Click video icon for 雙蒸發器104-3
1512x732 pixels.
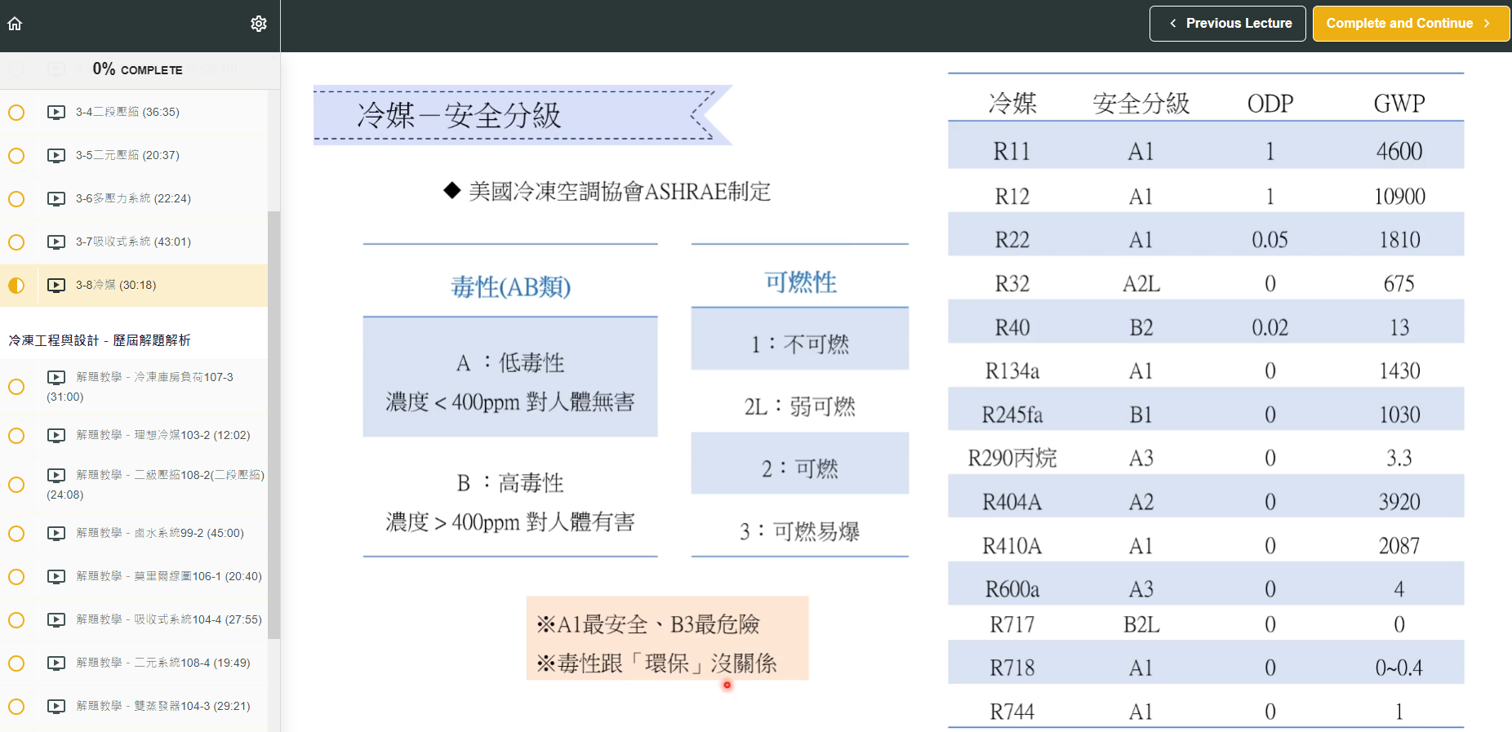pos(56,706)
